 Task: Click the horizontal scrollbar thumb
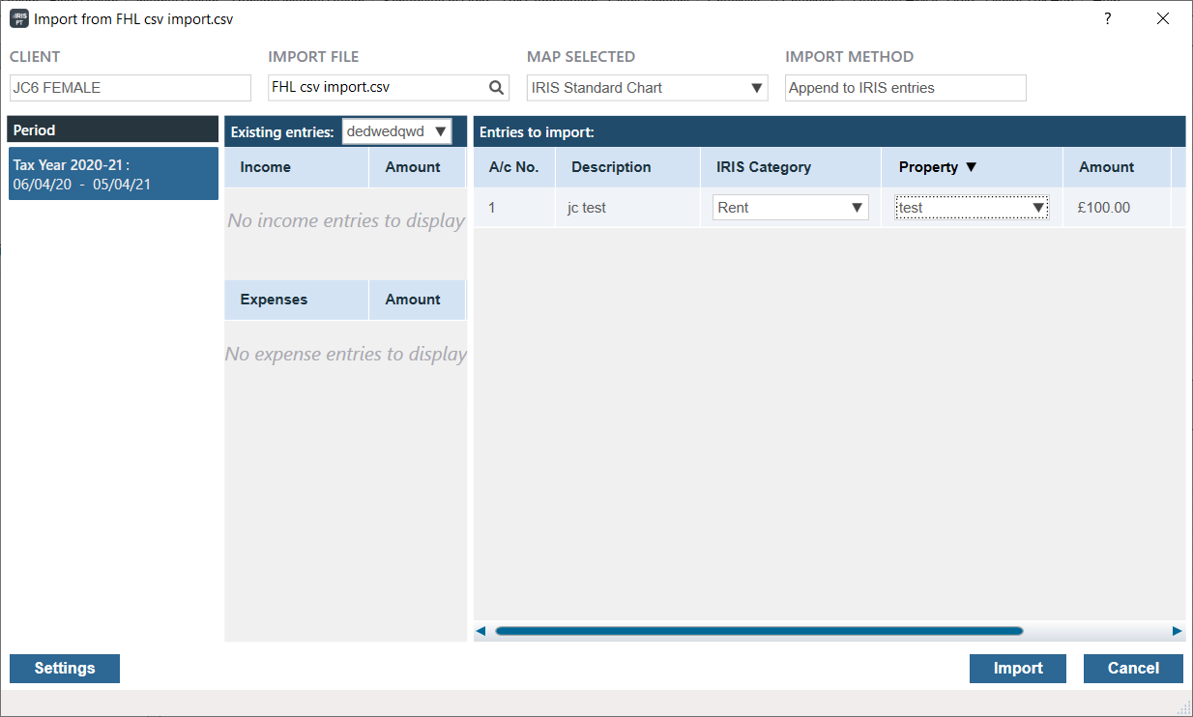[759, 631]
